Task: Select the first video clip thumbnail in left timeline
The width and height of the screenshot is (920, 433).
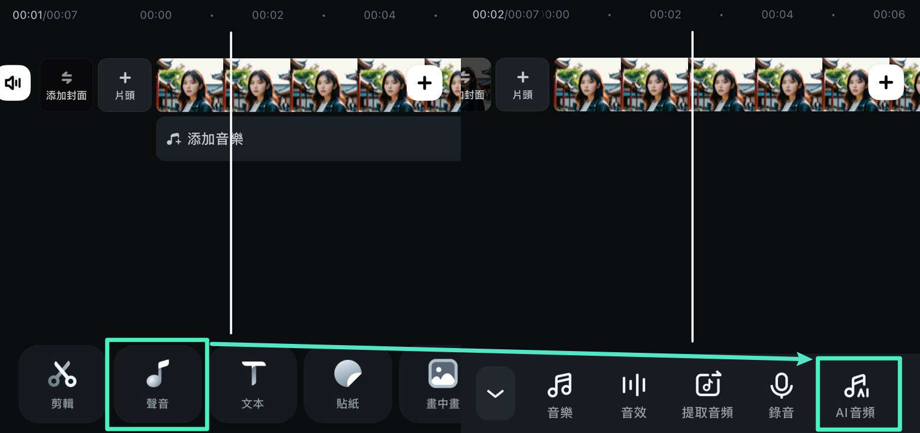Action: (190, 85)
